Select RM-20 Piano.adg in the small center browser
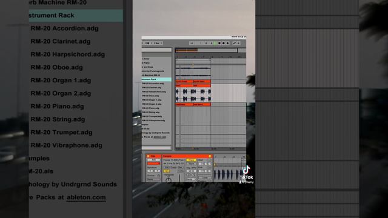Viewport: 388px width, 218px height. click(150, 108)
